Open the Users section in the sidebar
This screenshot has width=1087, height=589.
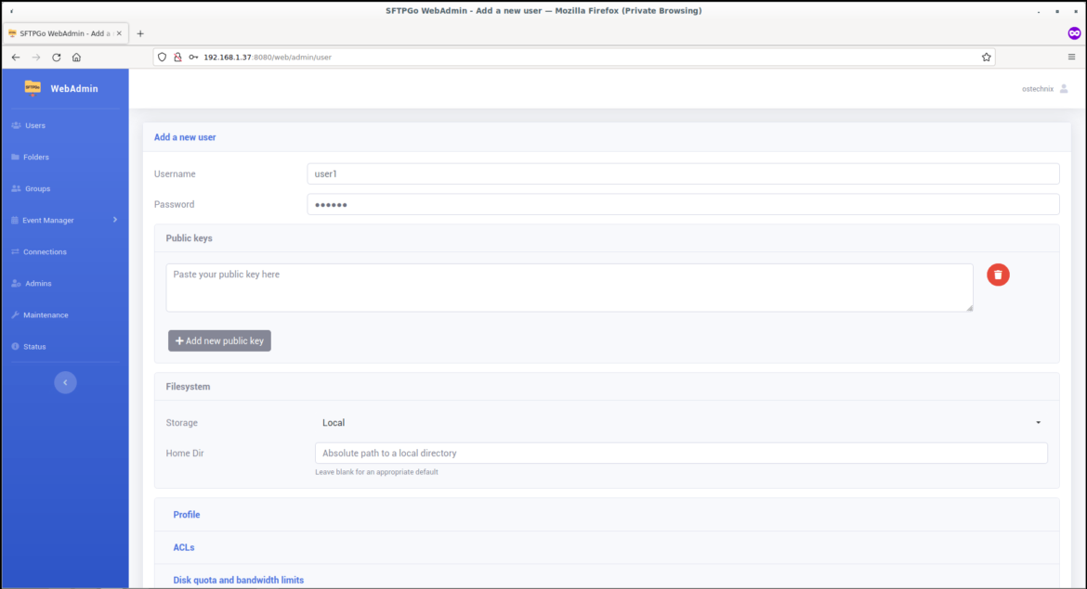click(x=35, y=124)
